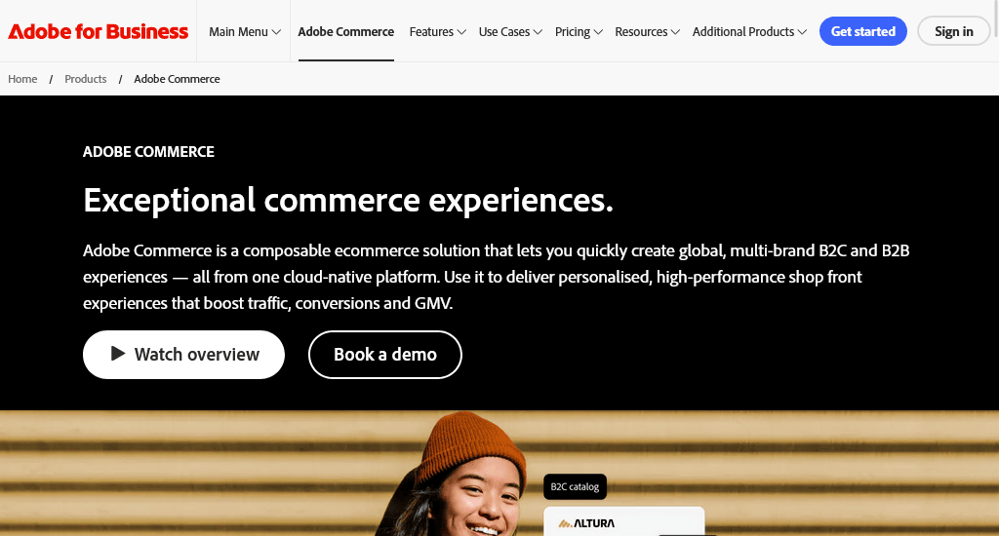Click the Adobe Commerce breadcrumb item
This screenshot has height=536, width=999.
pyautogui.click(x=177, y=79)
